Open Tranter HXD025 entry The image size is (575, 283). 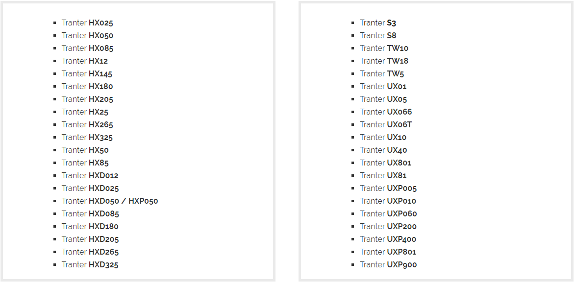tap(90, 188)
